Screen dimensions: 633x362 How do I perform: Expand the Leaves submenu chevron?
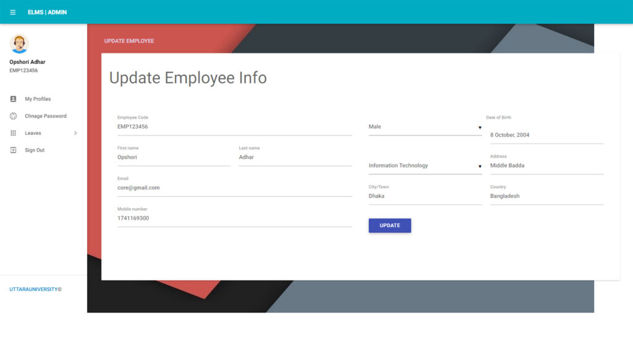coord(75,133)
